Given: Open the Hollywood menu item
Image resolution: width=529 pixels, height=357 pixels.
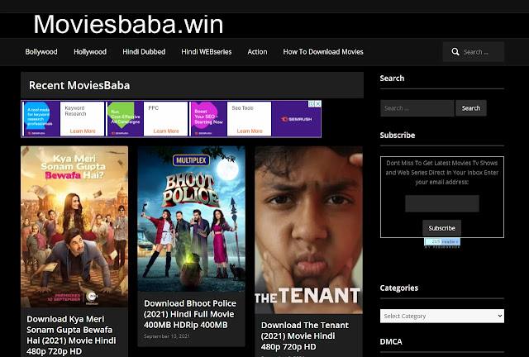Looking at the screenshot, I should [x=90, y=51].
